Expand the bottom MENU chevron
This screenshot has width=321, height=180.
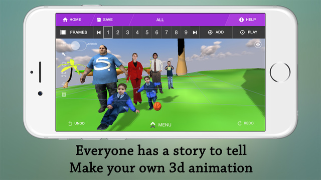pos(160,124)
